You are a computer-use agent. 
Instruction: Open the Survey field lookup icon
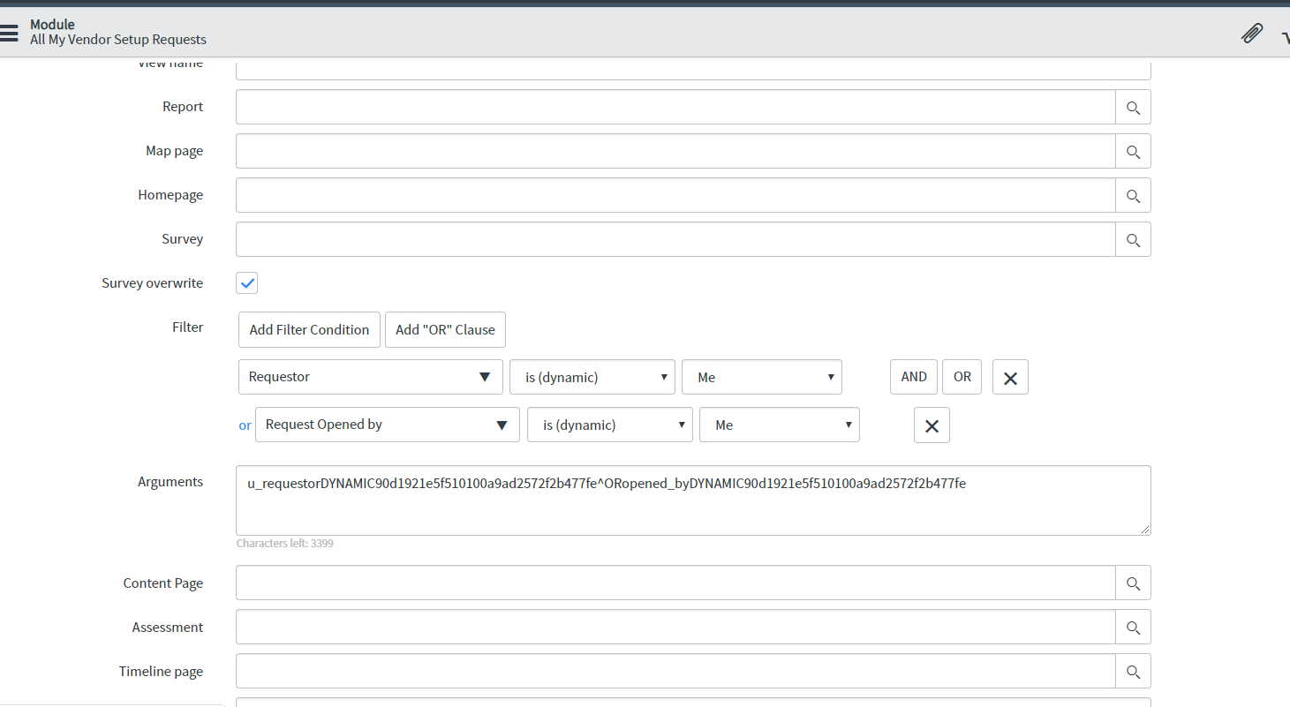(x=1133, y=239)
